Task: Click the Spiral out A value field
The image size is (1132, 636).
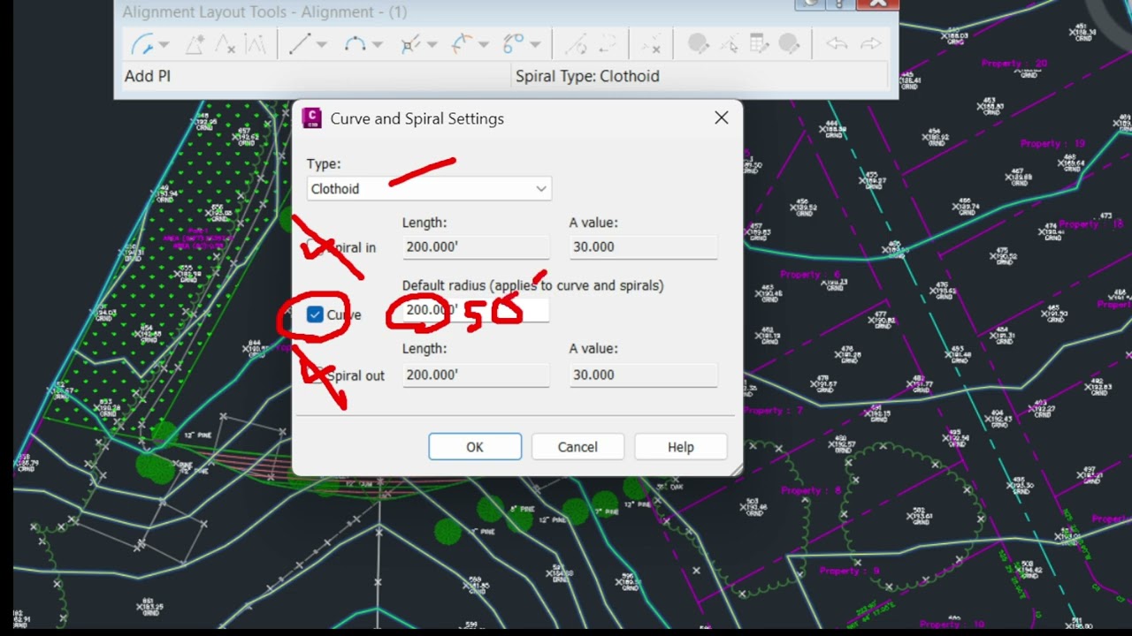Action: coord(643,375)
